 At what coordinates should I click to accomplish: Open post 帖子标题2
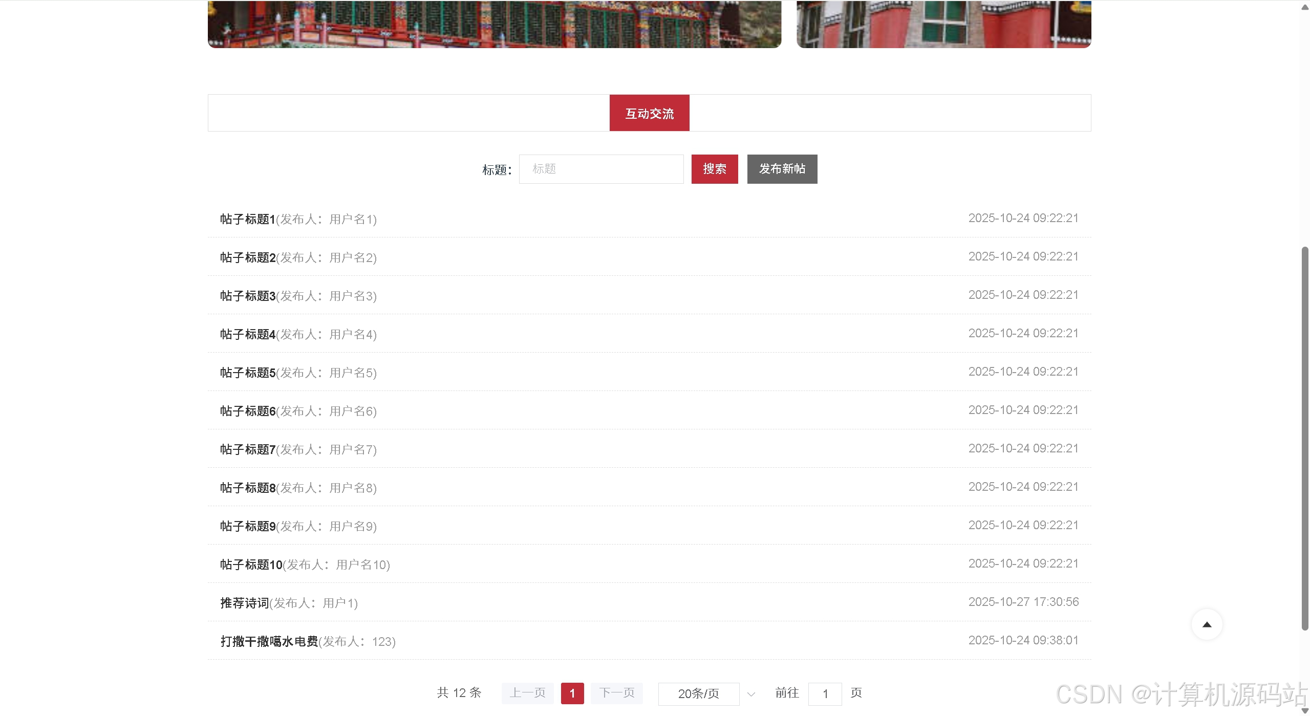[248, 257]
